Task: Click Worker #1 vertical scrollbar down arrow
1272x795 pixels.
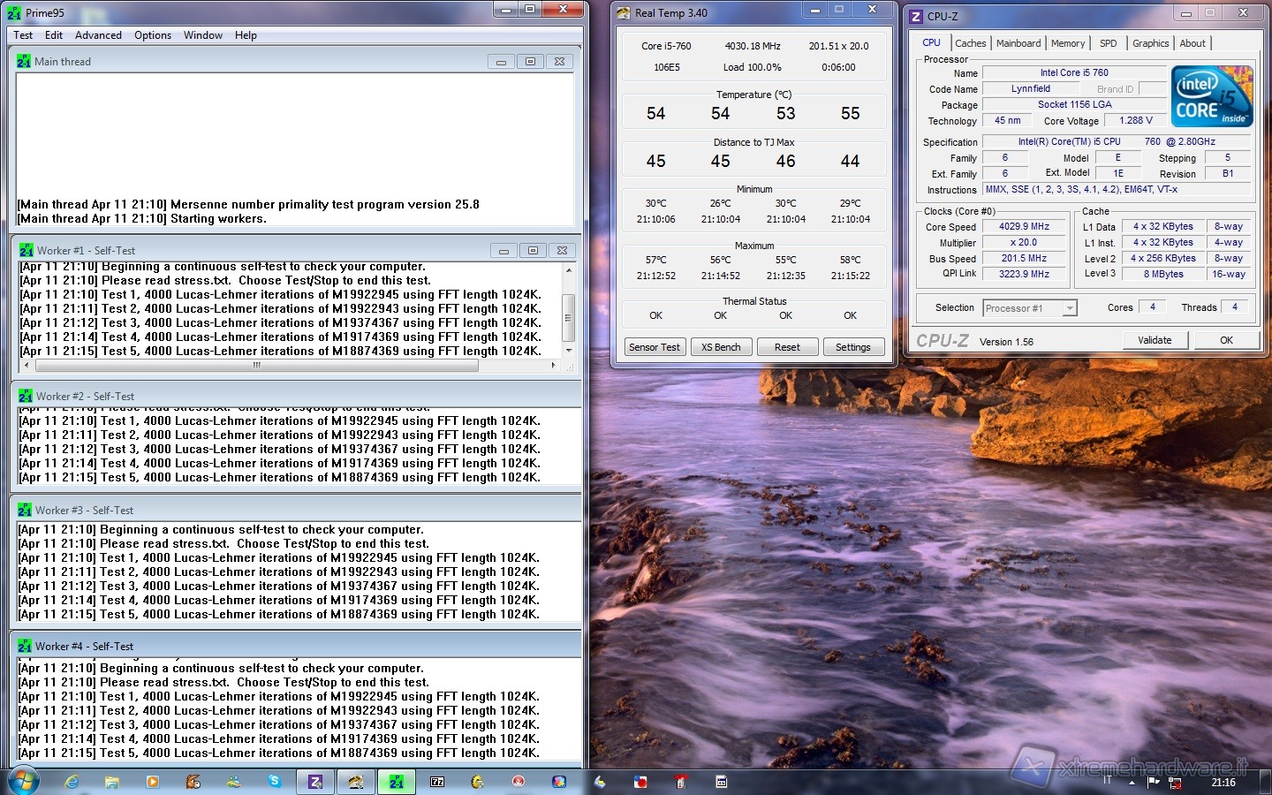Action: click(569, 351)
